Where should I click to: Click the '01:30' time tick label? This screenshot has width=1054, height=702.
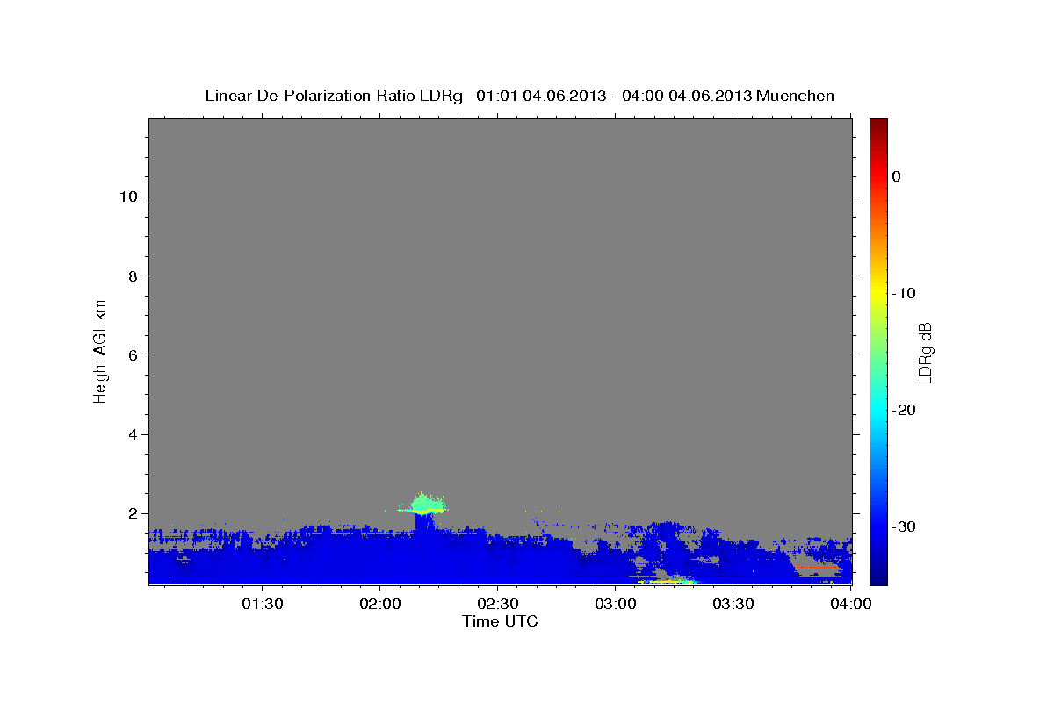(262, 604)
